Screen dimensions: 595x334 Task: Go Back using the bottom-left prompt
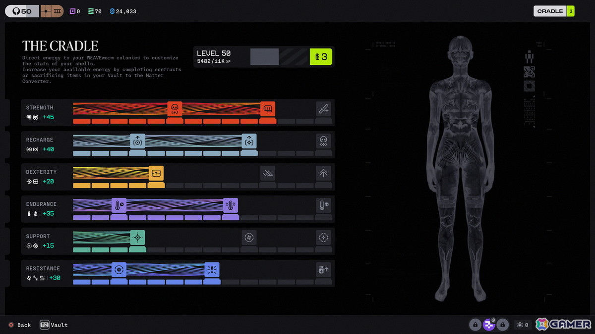point(19,325)
